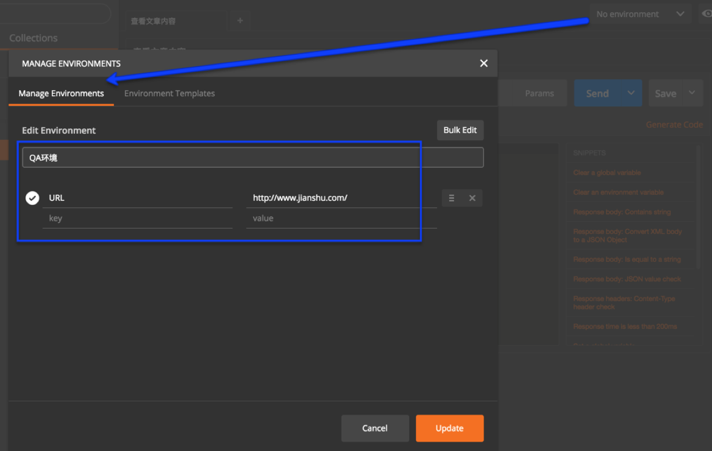This screenshot has width=712, height=451.
Task: Close the Manage Environments dialog
Action: [484, 63]
